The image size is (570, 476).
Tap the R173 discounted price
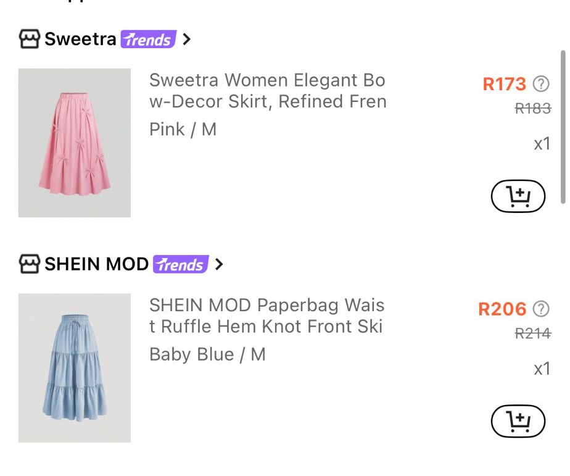[x=504, y=83]
